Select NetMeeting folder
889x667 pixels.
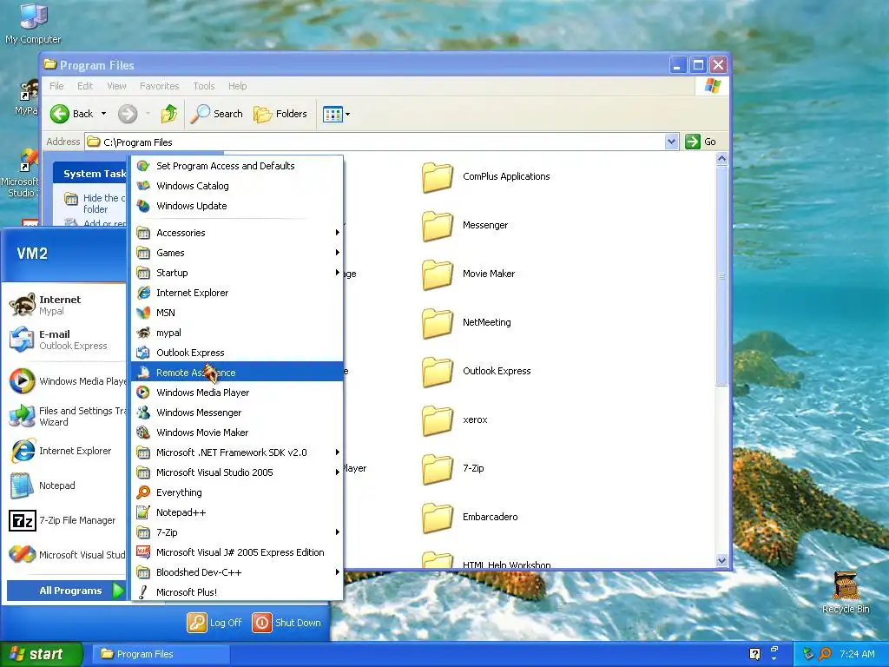[466, 323]
